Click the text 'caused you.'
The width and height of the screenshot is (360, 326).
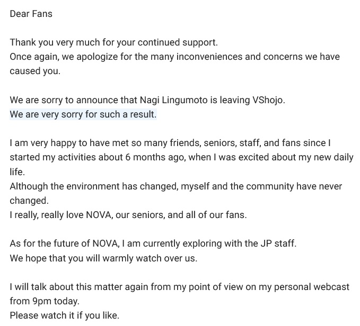[35, 71]
